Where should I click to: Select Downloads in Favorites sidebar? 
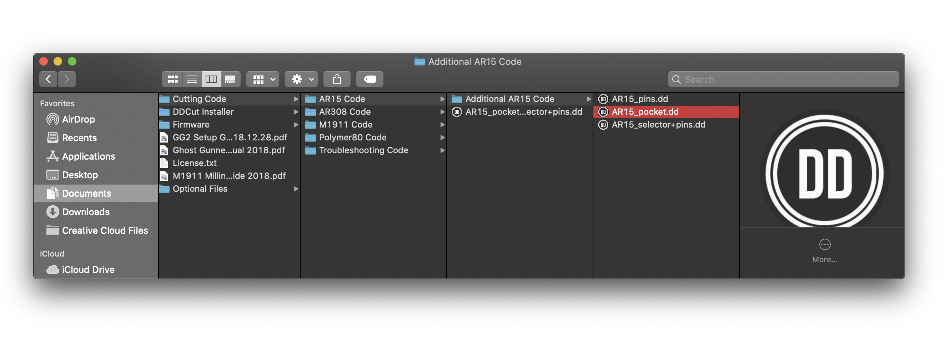(x=85, y=212)
